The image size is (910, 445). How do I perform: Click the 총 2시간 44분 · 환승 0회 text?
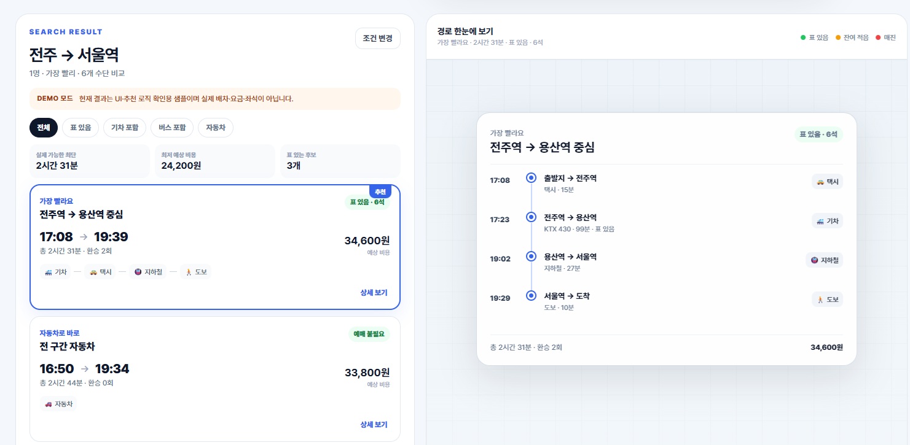(x=76, y=383)
